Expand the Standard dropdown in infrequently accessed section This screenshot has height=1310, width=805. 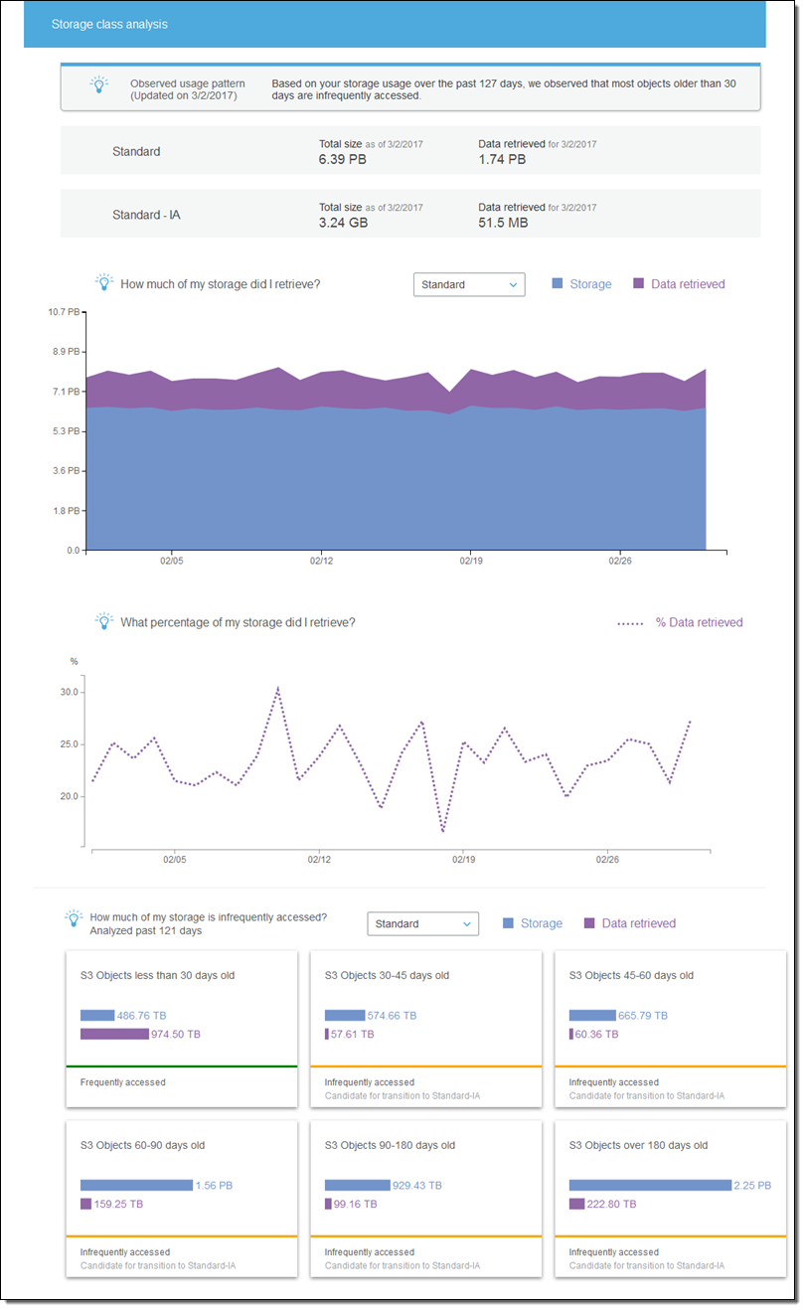coord(422,923)
